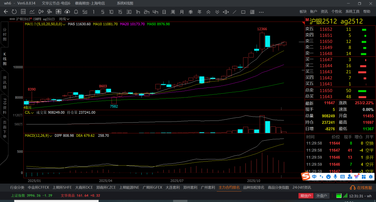Click the double down-arrow toolbar icon
The image size is (376, 202).
[217, 12]
